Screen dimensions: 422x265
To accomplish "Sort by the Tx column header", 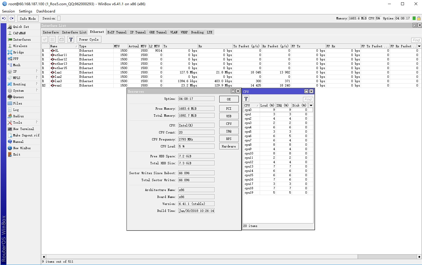I will tap(180, 46).
